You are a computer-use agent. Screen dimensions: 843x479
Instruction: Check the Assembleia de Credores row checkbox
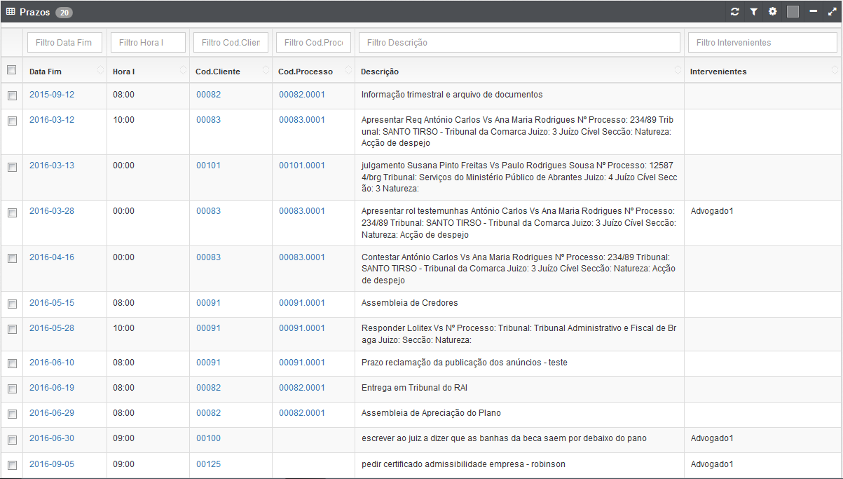coord(12,304)
